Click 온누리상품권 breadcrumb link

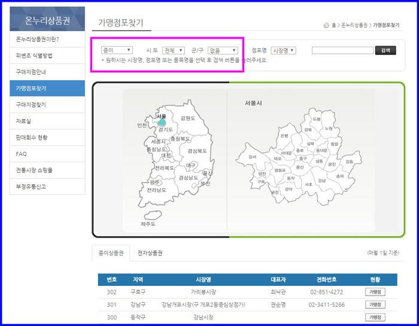point(354,25)
